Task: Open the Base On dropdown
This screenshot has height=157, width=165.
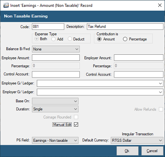Action: click(x=55, y=101)
